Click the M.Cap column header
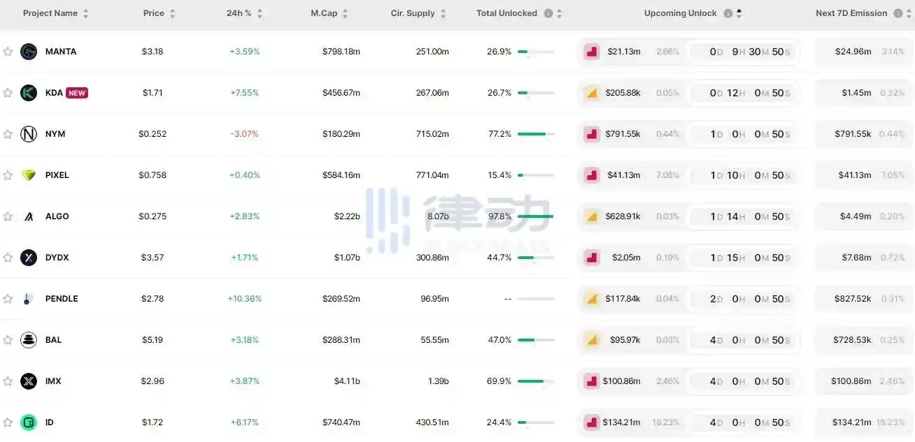 tap(324, 13)
